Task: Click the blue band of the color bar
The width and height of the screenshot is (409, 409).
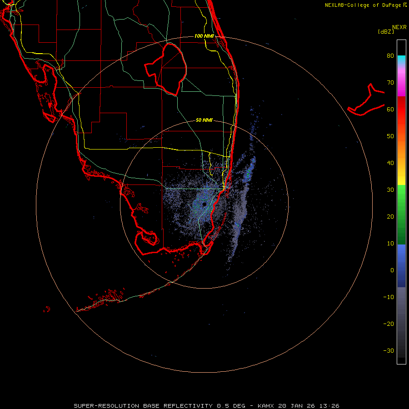Action: [x=401, y=265]
